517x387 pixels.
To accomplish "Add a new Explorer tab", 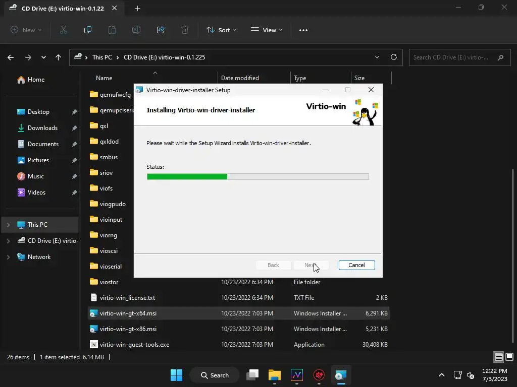I will [137, 9].
